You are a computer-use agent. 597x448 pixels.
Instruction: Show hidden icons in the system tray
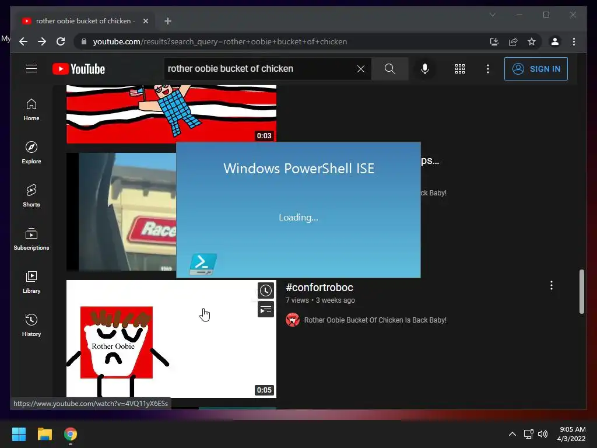(x=512, y=434)
